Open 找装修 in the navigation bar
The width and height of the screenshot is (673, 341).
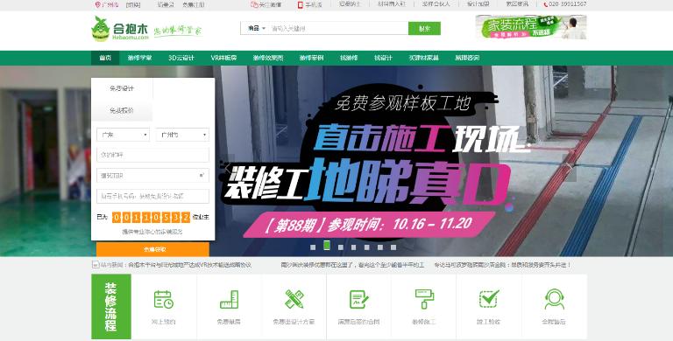click(x=349, y=58)
